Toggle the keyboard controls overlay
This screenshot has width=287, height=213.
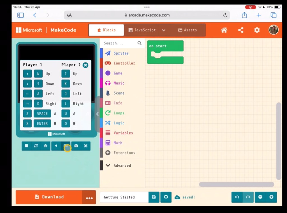tap(66, 146)
